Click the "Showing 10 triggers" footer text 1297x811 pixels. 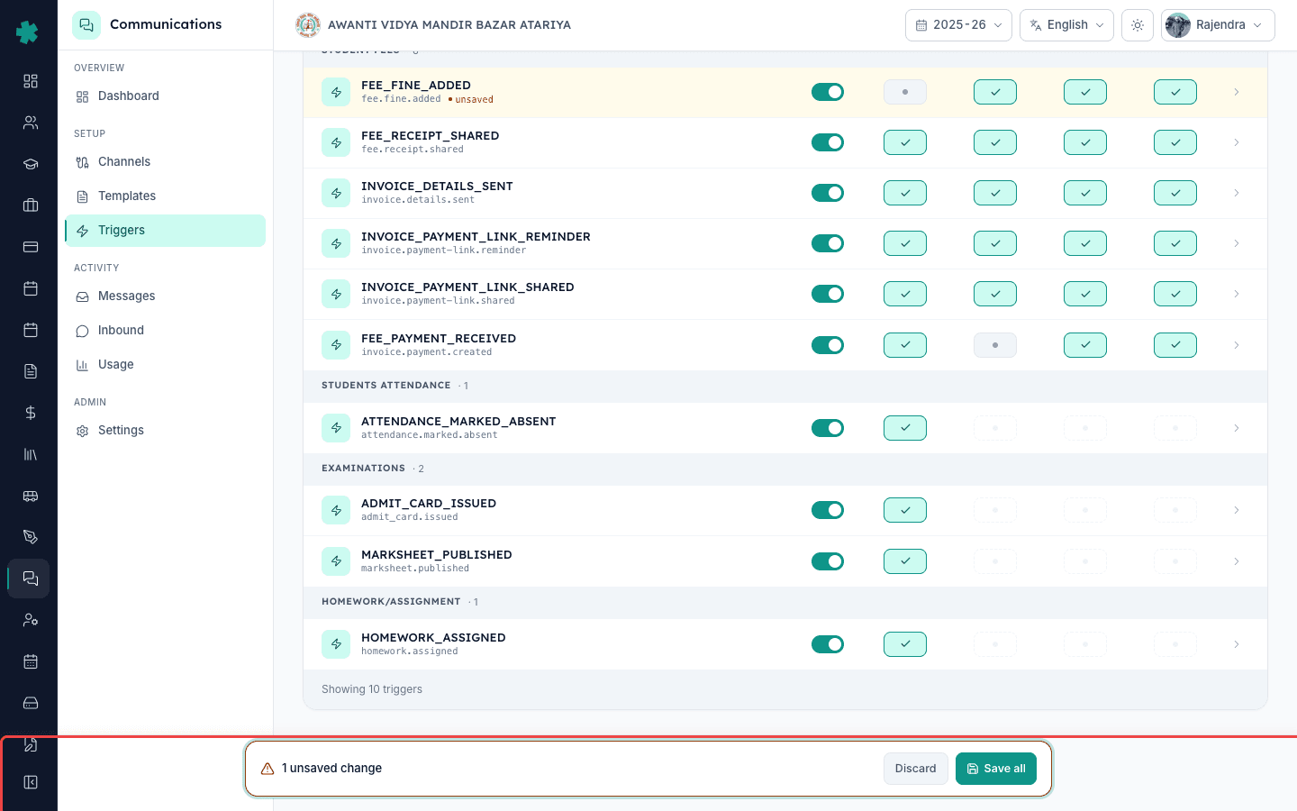(372, 689)
